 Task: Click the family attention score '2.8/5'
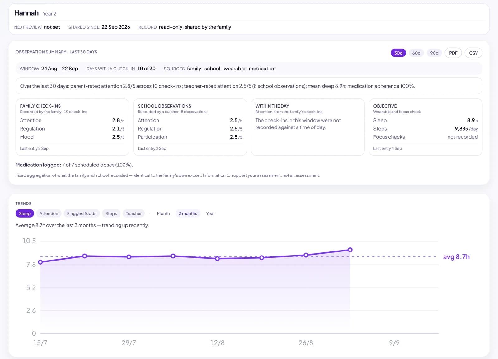coord(118,120)
